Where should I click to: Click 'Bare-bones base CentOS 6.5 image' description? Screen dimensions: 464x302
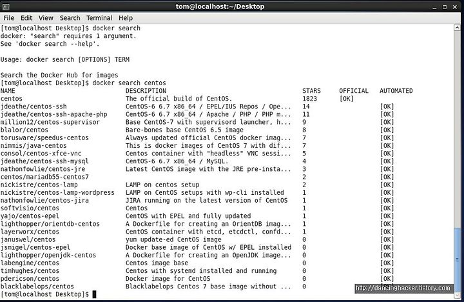coord(184,130)
